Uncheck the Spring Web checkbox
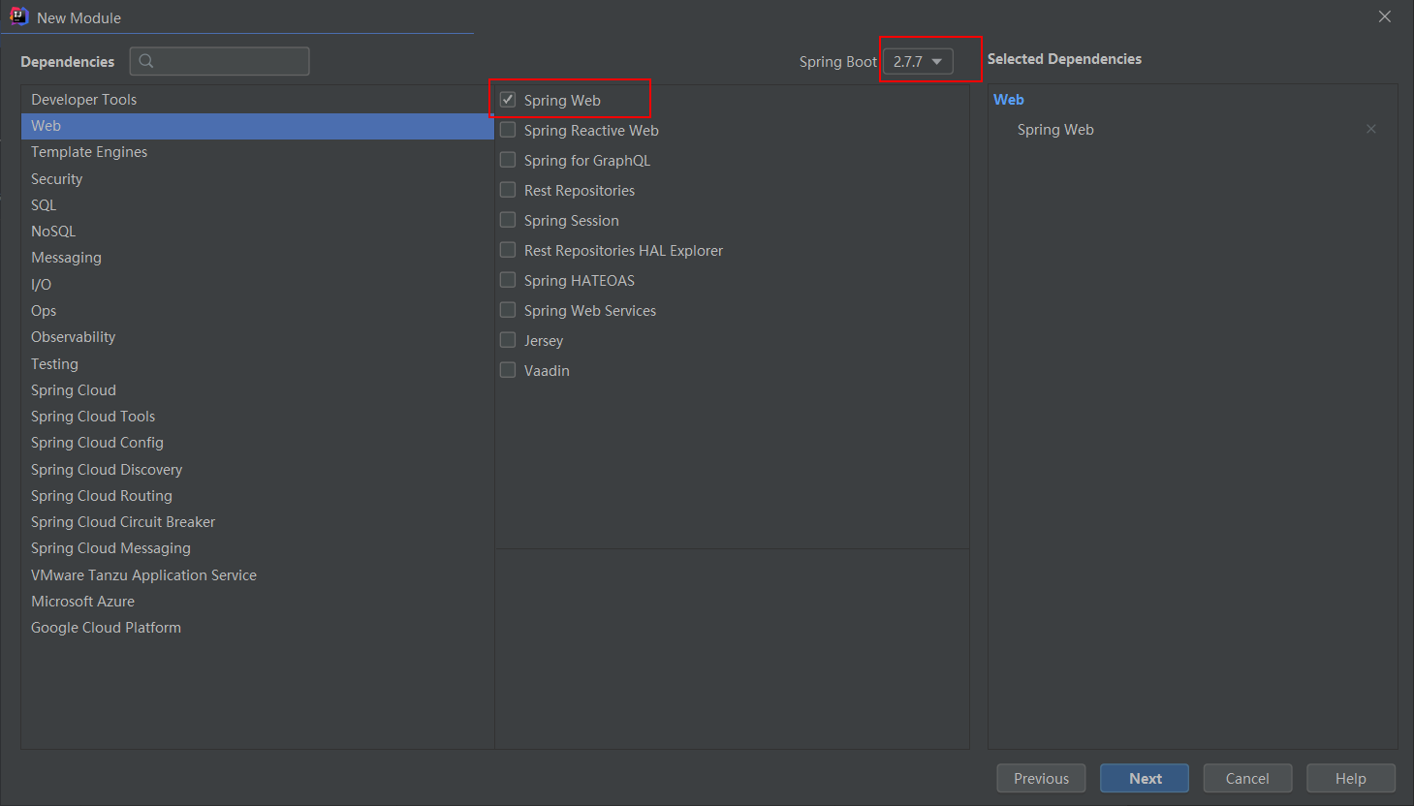Screen dimensions: 1414x806 508,100
